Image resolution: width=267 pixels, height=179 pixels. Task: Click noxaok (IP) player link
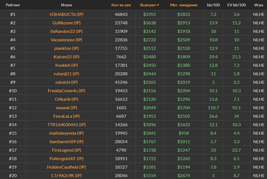click(66, 108)
